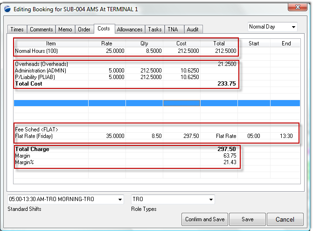Click the focused cell in highlighted blue row

point(181,103)
